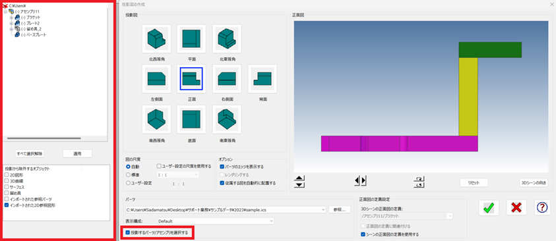Select ベースプレート label in the tree
The height and width of the screenshot is (241, 556).
point(34,35)
